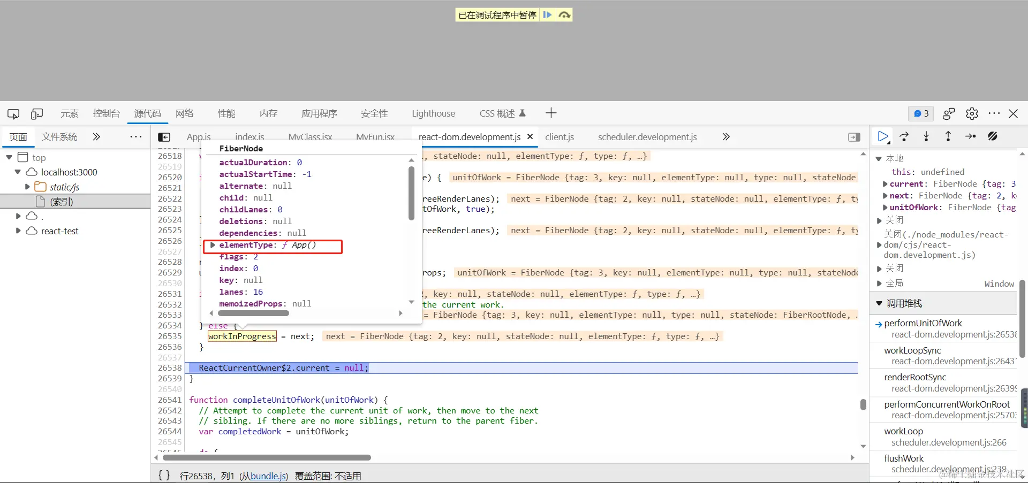Collapse the top frame tree node
Screen dimensions: 1028x483
(9, 157)
